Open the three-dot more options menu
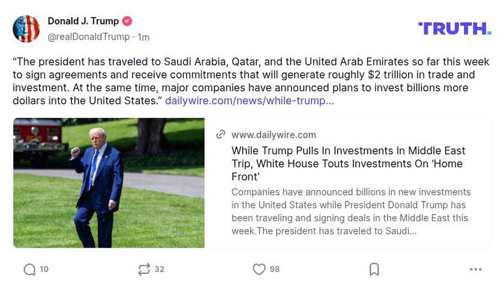The height and width of the screenshot is (295, 504). coord(475,270)
